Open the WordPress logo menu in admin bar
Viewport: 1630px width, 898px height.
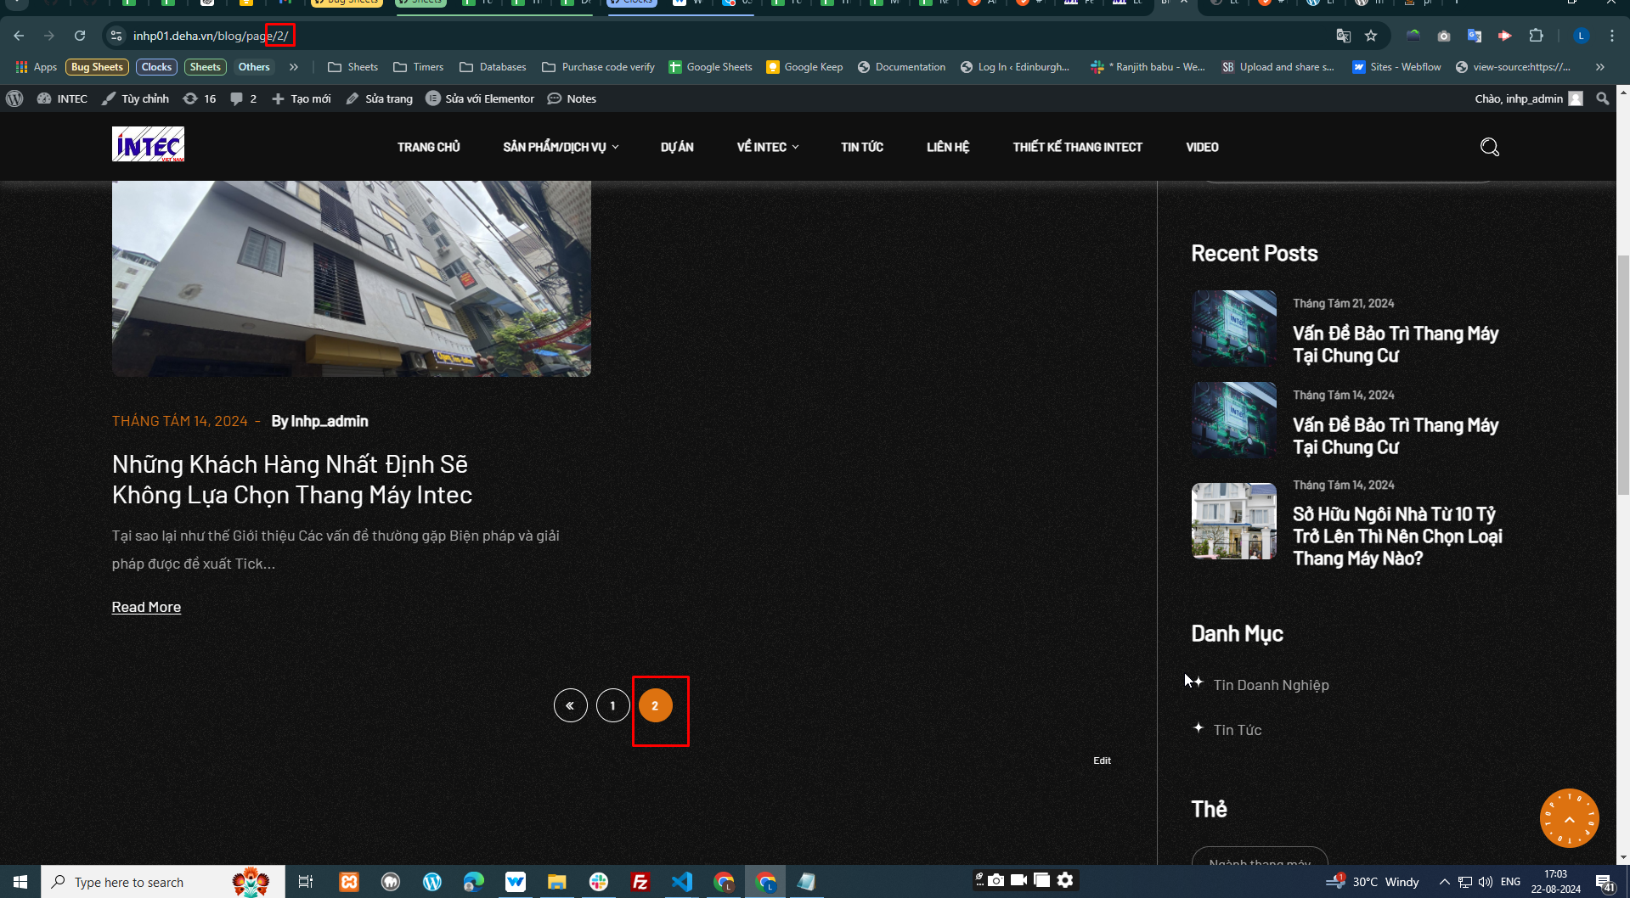(14, 98)
